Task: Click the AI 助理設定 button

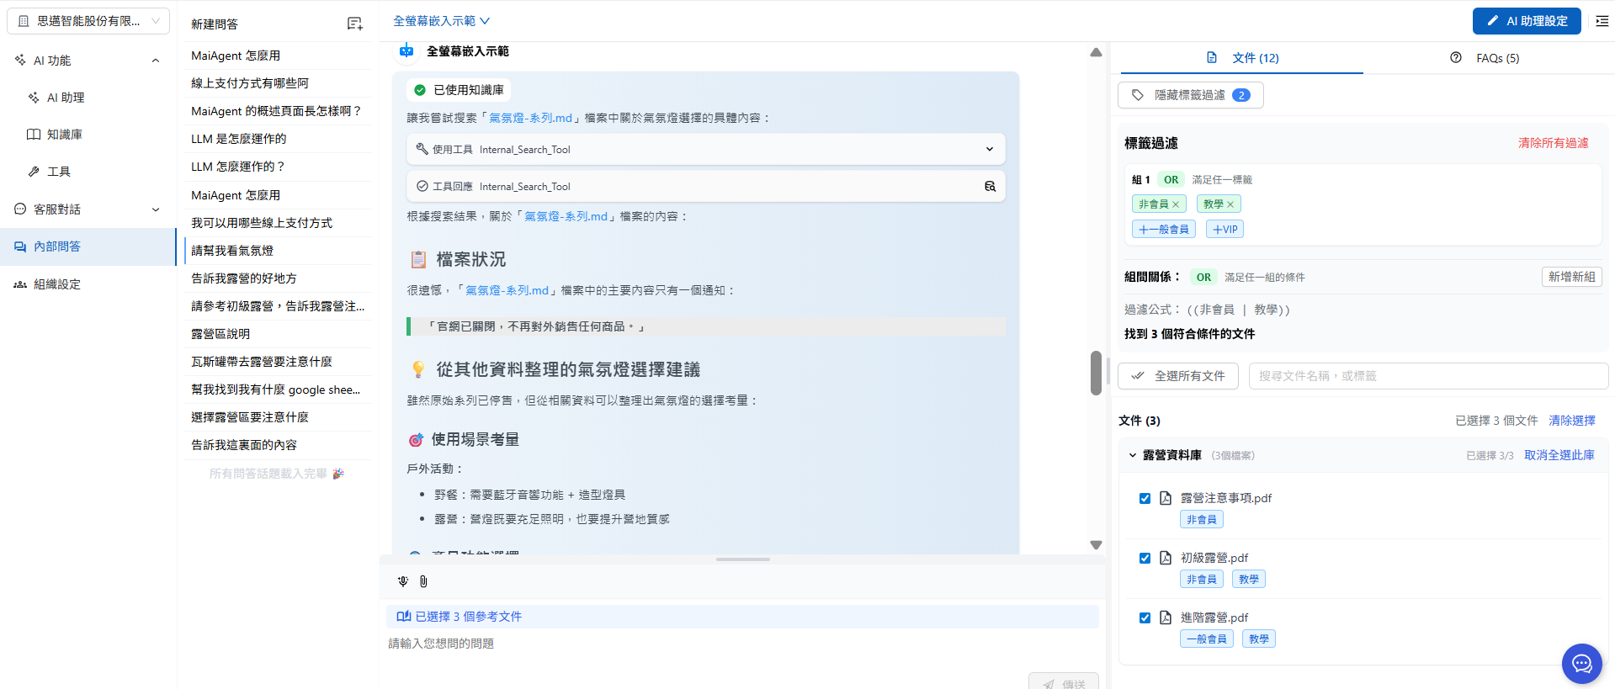Action: pyautogui.click(x=1526, y=21)
